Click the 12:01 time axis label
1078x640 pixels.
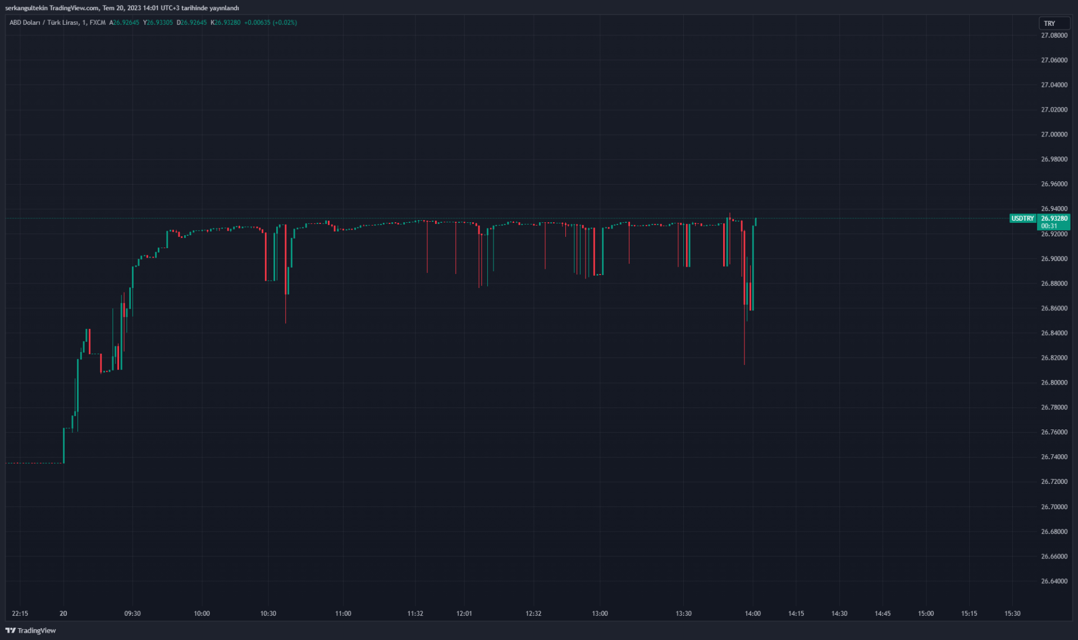[464, 613]
